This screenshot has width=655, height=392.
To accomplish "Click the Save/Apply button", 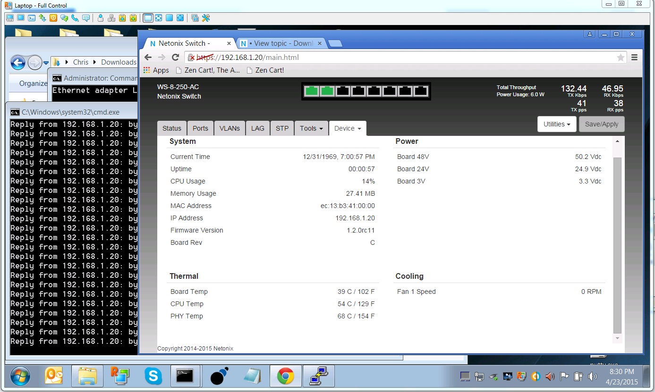I will tap(601, 124).
